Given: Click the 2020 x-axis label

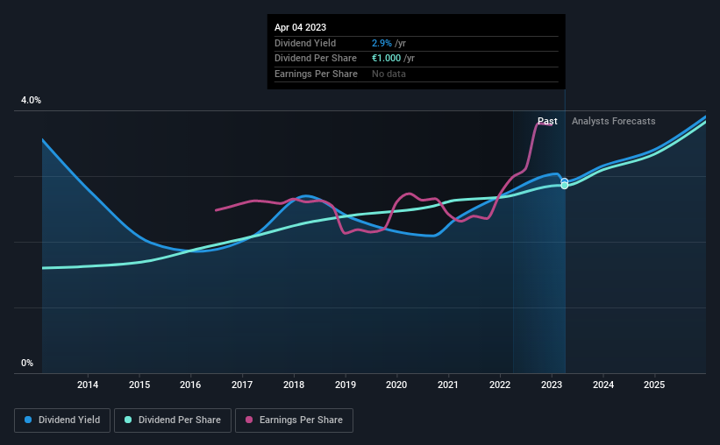Looking at the screenshot, I should [x=396, y=385].
